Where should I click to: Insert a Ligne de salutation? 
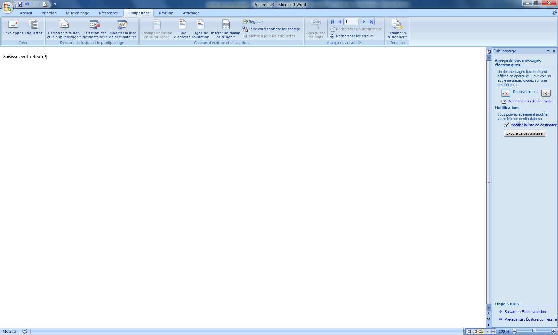pos(201,29)
